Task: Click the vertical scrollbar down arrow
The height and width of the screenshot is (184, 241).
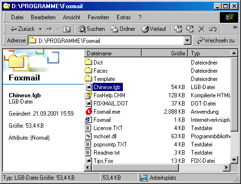Action: click(x=234, y=160)
